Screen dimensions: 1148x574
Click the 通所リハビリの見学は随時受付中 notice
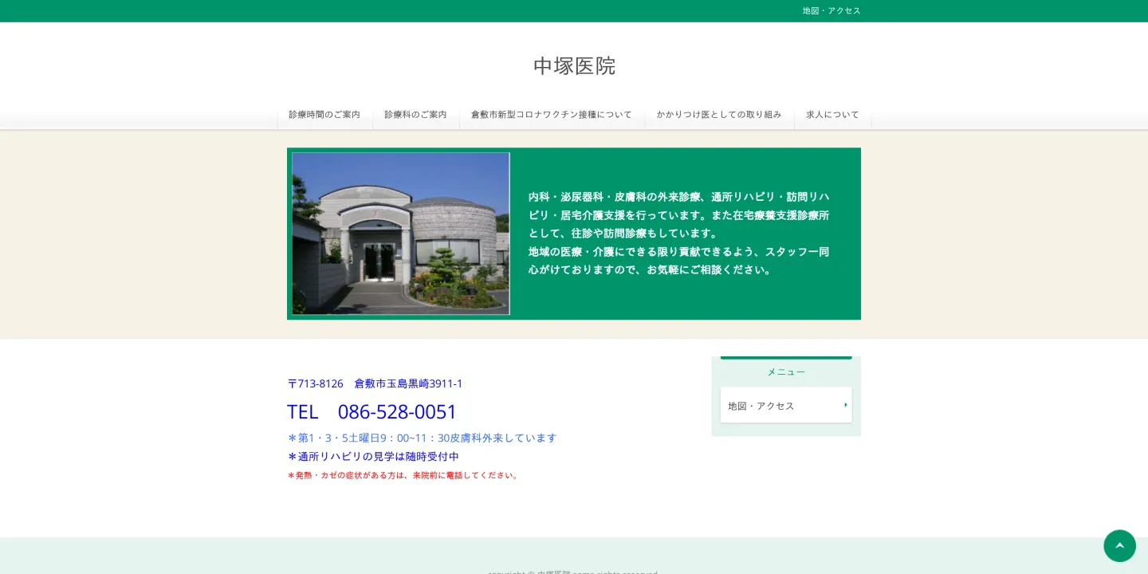coord(373,457)
